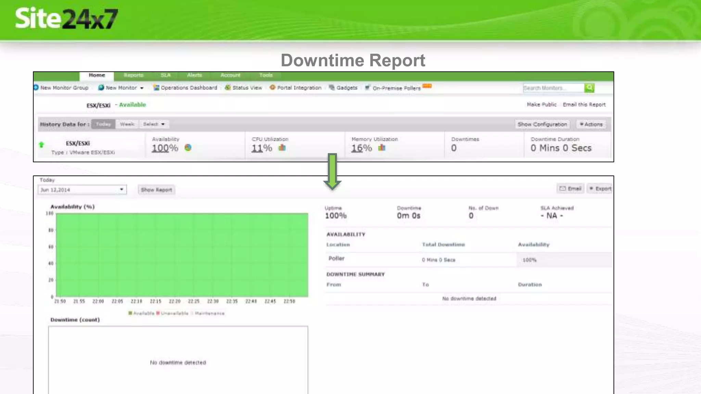Click the SLA Achieved NA value
This screenshot has height=394, width=701.
pos(552,216)
